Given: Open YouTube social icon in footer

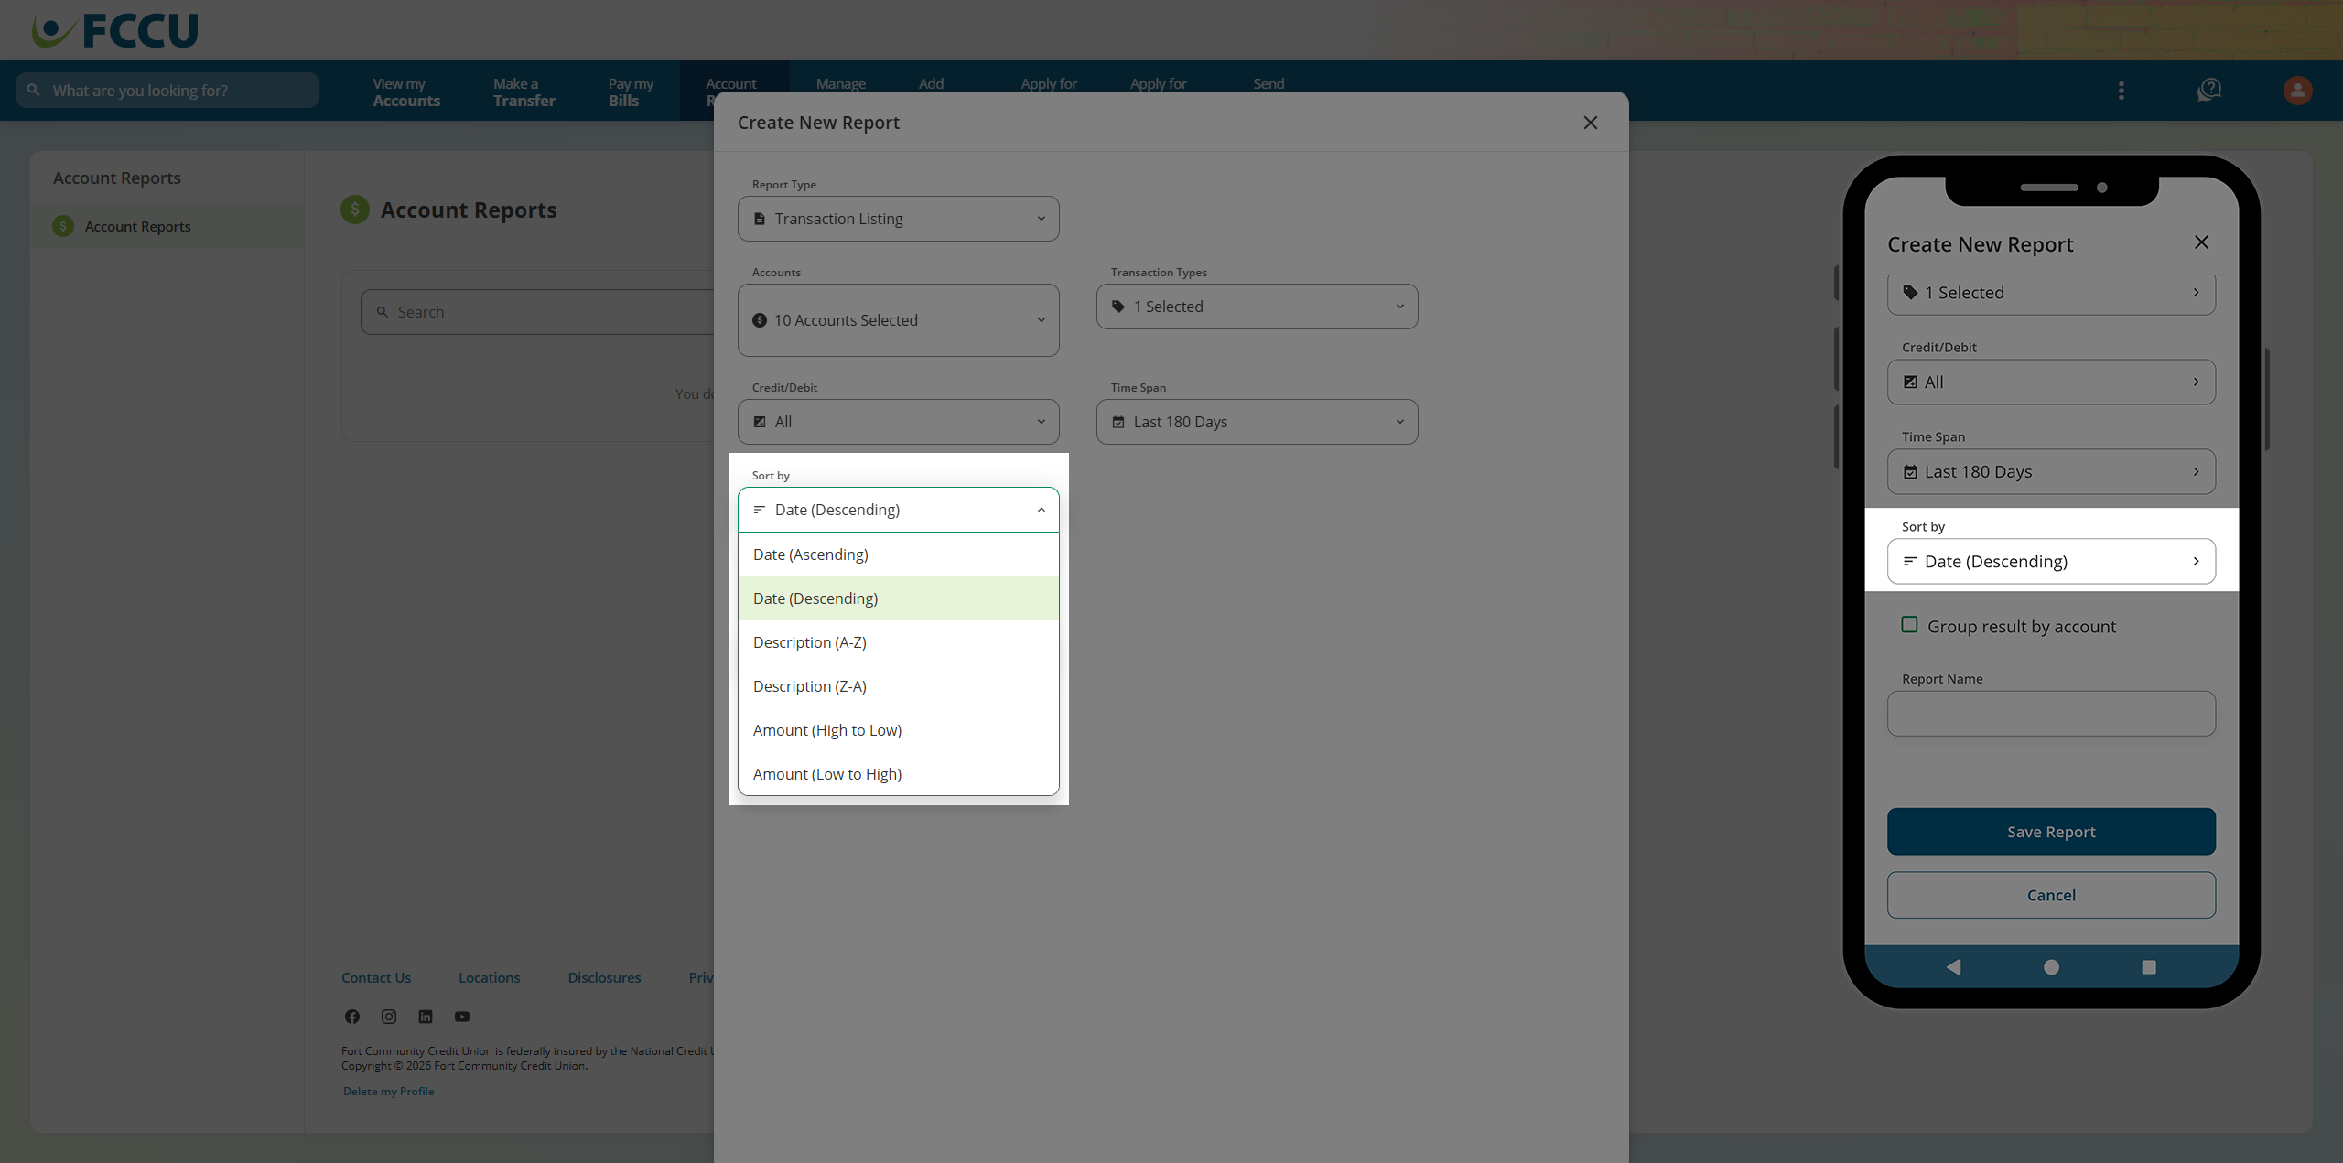Looking at the screenshot, I should pyautogui.click(x=462, y=1017).
